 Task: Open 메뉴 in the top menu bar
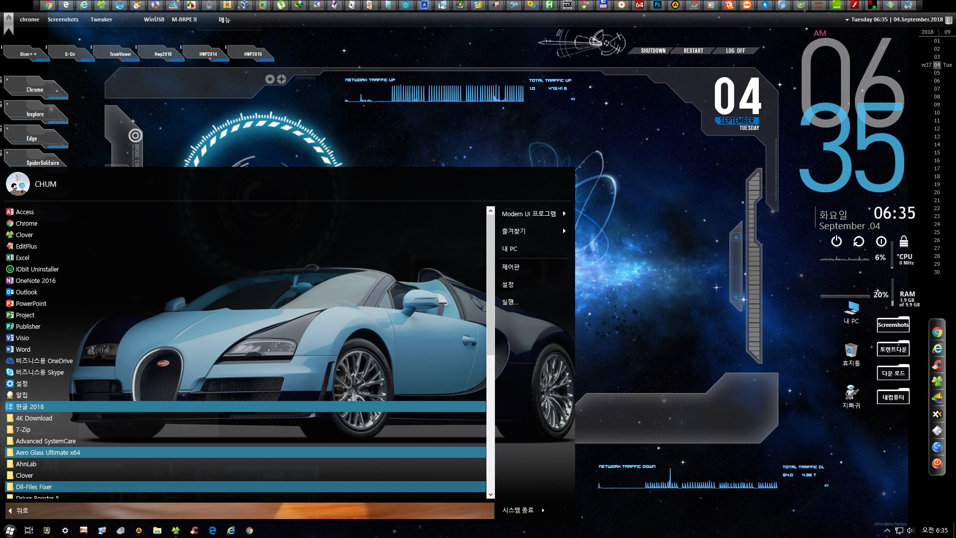point(225,20)
